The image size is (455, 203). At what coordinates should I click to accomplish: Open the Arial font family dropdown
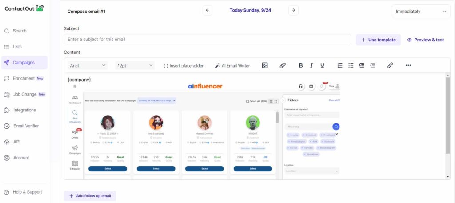click(88, 66)
